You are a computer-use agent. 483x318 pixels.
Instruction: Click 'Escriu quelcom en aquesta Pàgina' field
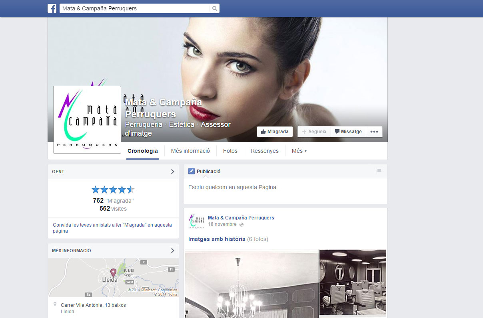coord(285,187)
